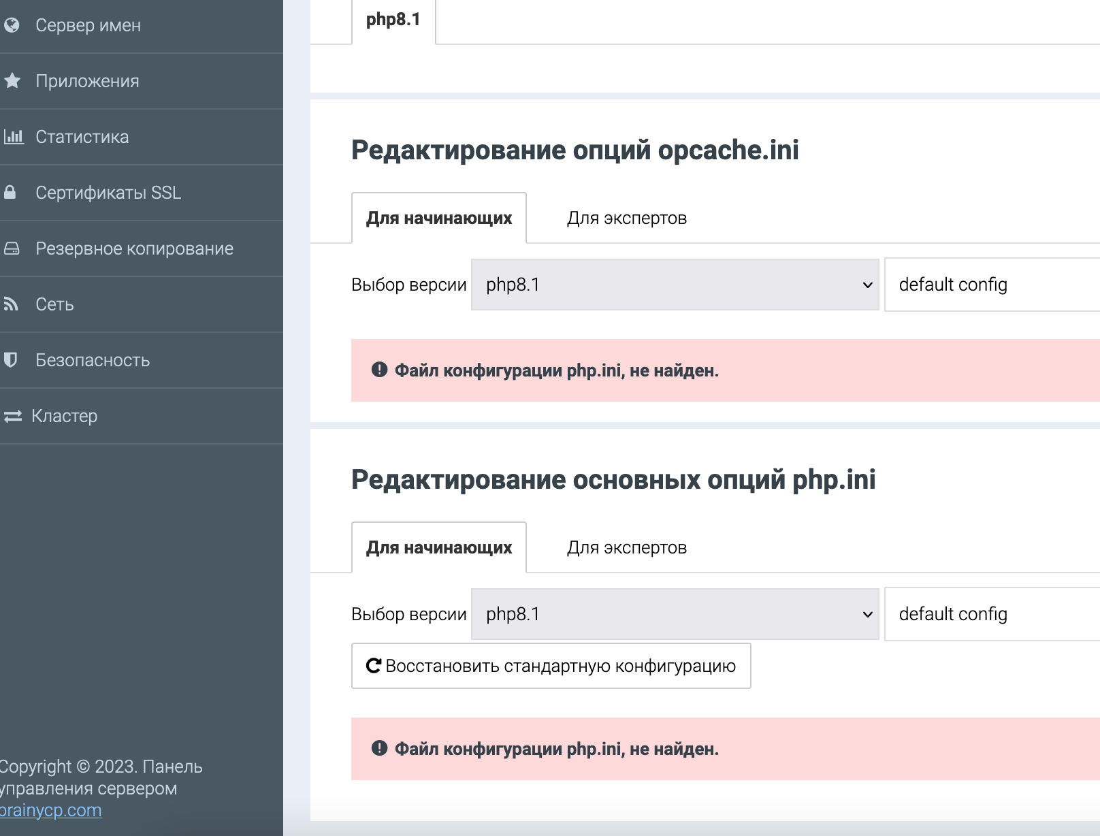Screen dimensions: 1100x836
Task: Open the Приложения sidebar menu item
Action: point(87,80)
